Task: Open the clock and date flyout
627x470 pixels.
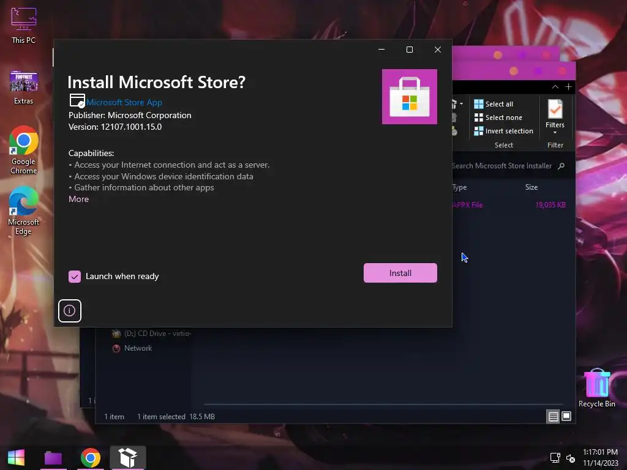Action: [x=600, y=458]
